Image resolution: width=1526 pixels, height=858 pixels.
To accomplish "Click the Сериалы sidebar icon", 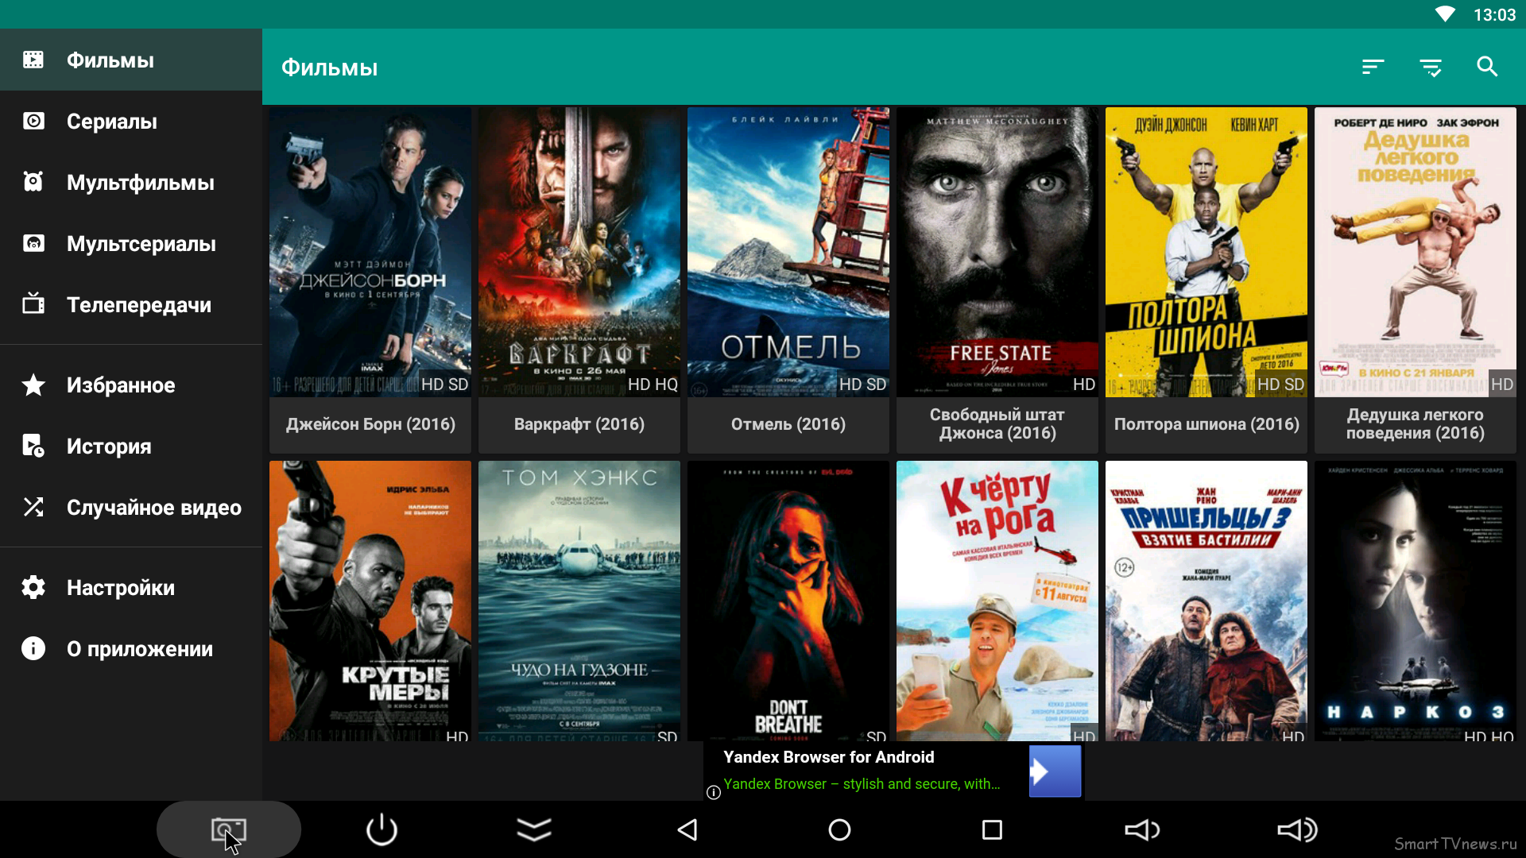I will click(33, 121).
